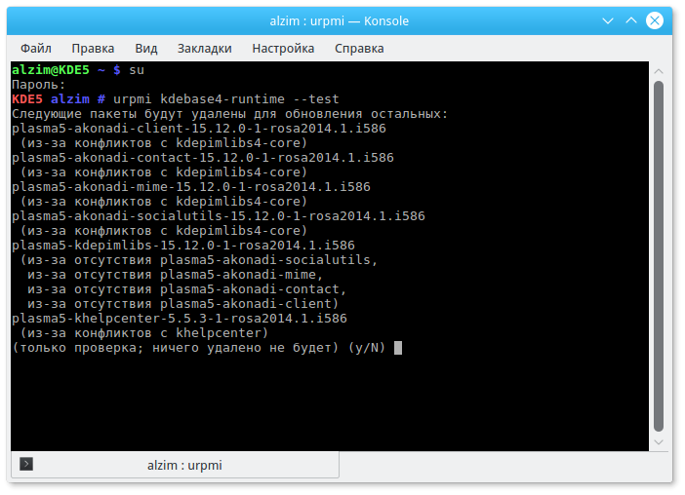Click the plasma5-akonadi-client package line
Image resolution: width=685 pixels, height=495 pixels.
[199, 129]
